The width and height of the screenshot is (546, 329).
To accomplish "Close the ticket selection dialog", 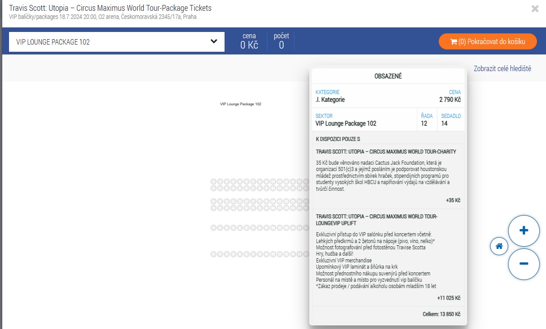I will point(535,9).
